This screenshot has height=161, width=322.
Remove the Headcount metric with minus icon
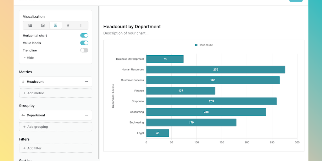pos(86,82)
